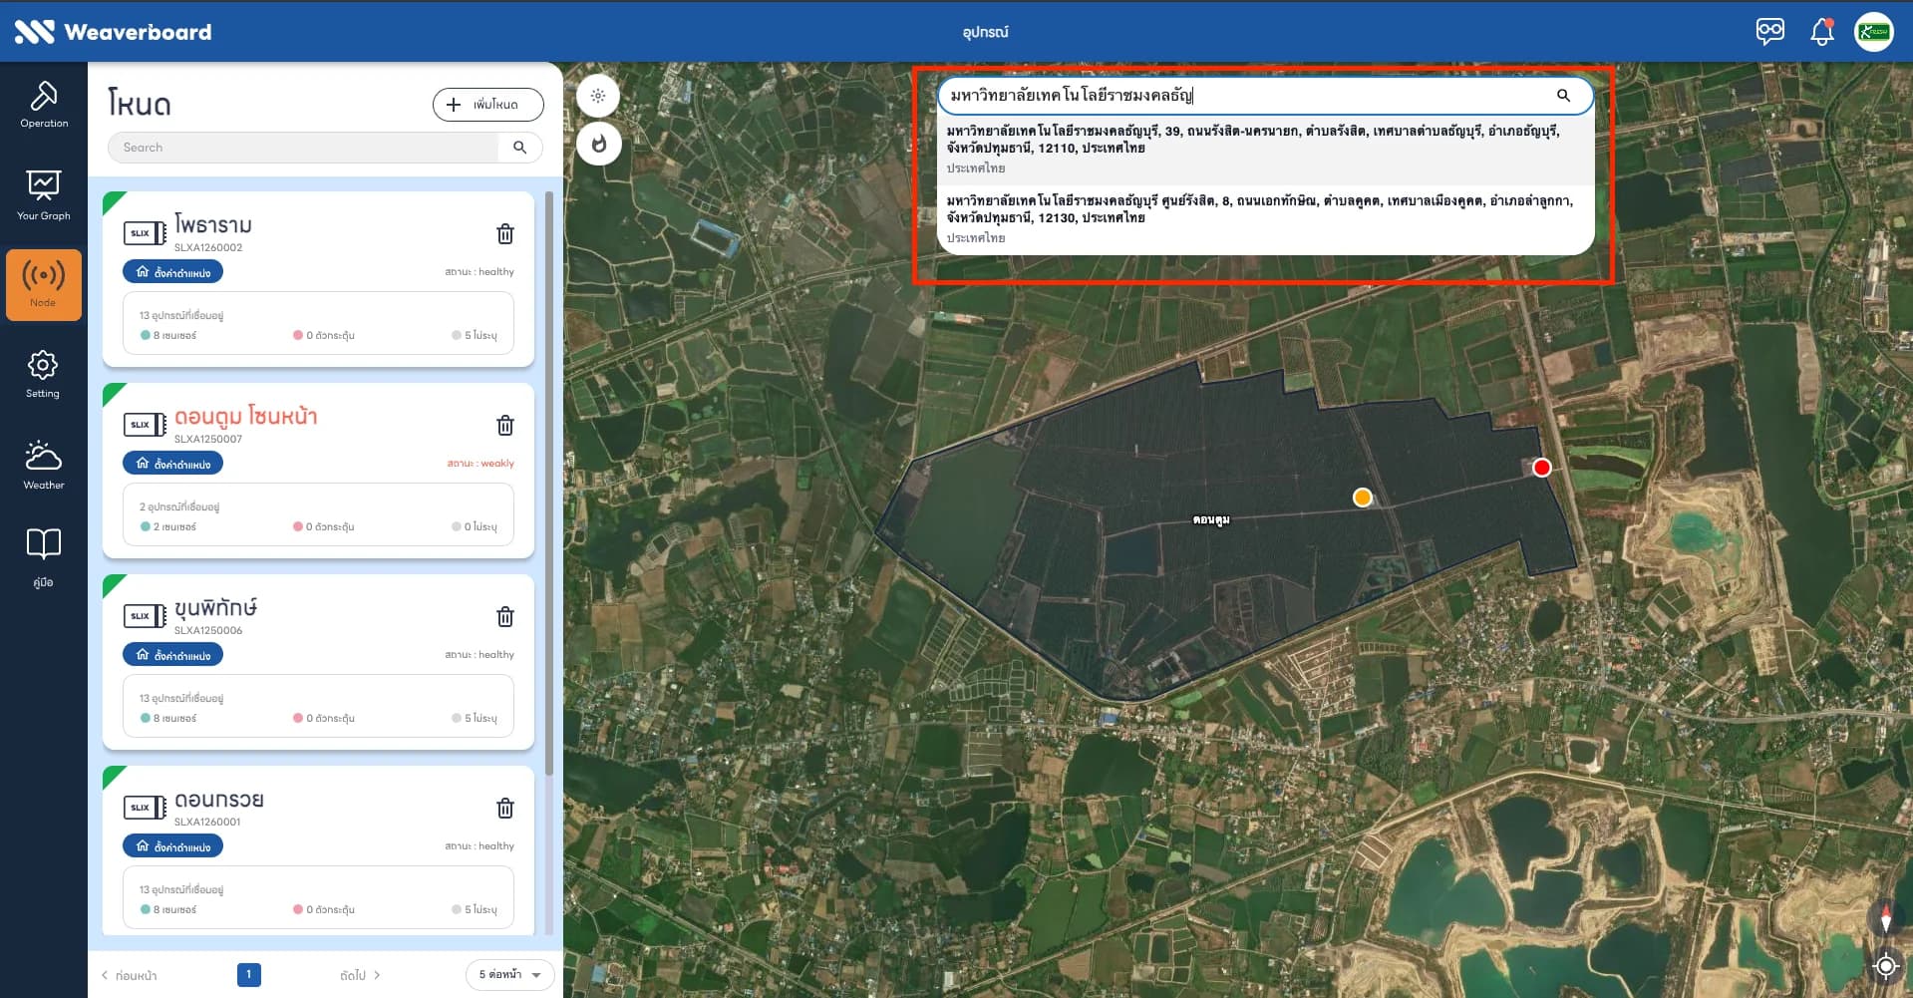Open the user profile avatar
This screenshot has height=998, width=1913.
click(1874, 32)
